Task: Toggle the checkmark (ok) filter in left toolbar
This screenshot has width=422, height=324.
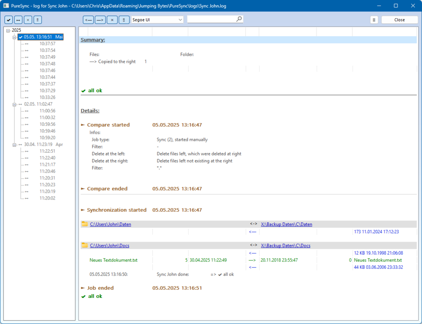Action: tap(8, 20)
